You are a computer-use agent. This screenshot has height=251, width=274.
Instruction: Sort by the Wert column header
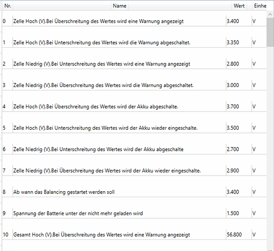tap(239, 6)
